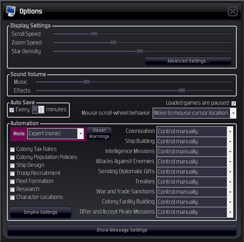Expand Attacks Against Enemies dropdown

point(195,162)
